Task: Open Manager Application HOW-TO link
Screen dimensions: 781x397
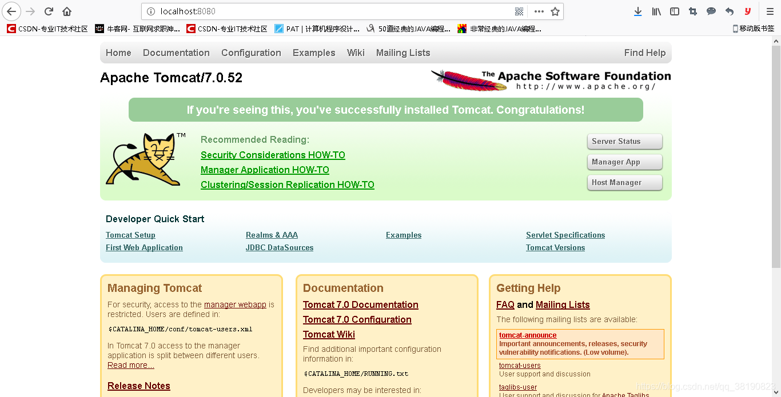Action: [x=265, y=170]
